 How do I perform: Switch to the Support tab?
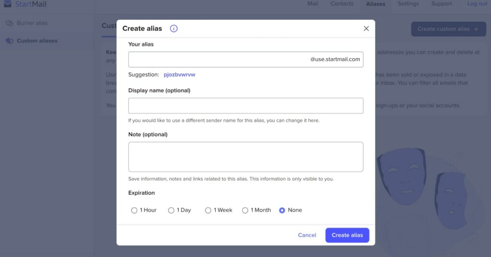441,4
